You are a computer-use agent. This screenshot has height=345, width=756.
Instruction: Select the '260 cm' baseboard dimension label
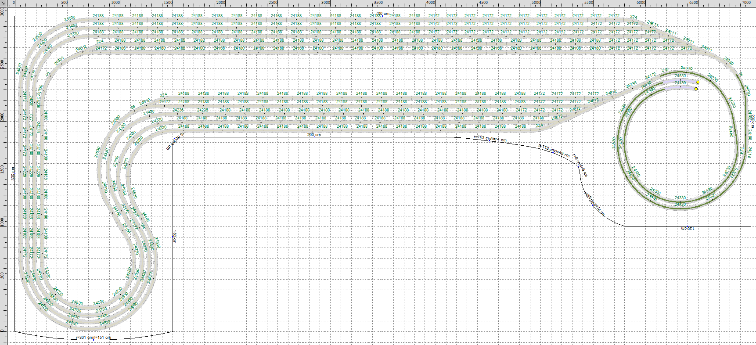pyautogui.click(x=313, y=135)
